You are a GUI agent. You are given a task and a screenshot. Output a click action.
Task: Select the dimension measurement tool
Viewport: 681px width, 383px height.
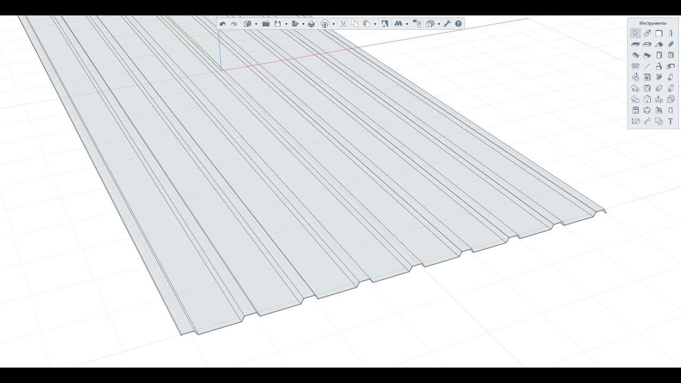(635, 121)
